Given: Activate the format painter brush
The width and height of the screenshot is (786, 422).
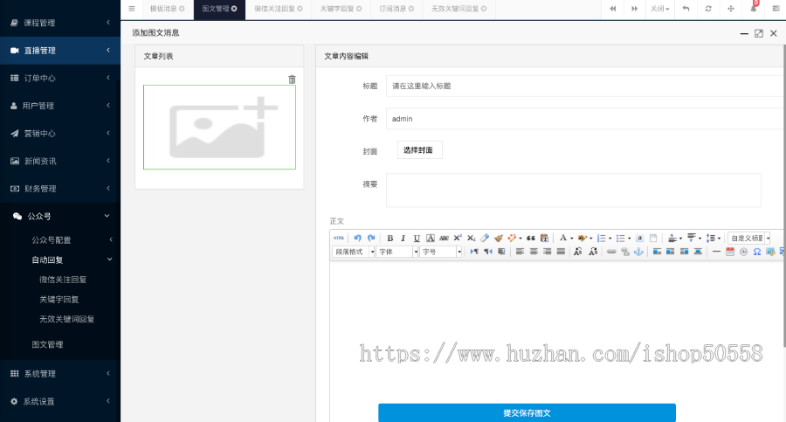Looking at the screenshot, I should point(499,238).
